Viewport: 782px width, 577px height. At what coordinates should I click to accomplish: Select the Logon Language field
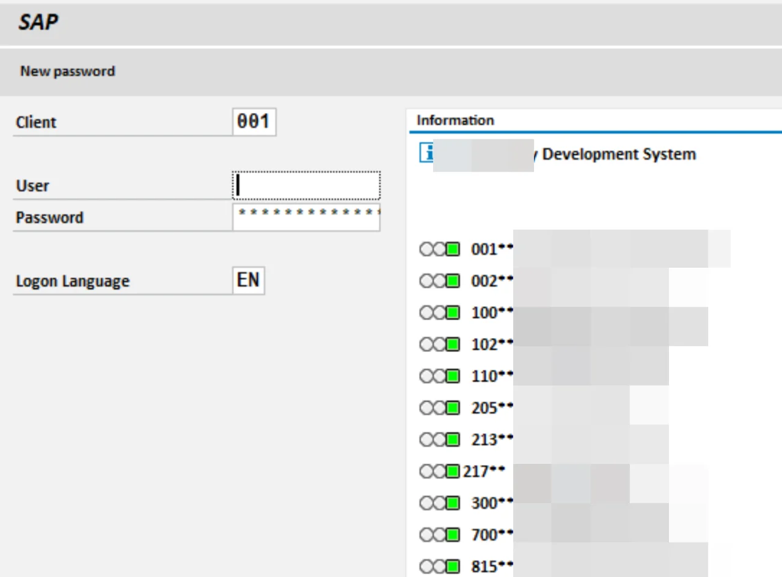tap(248, 281)
